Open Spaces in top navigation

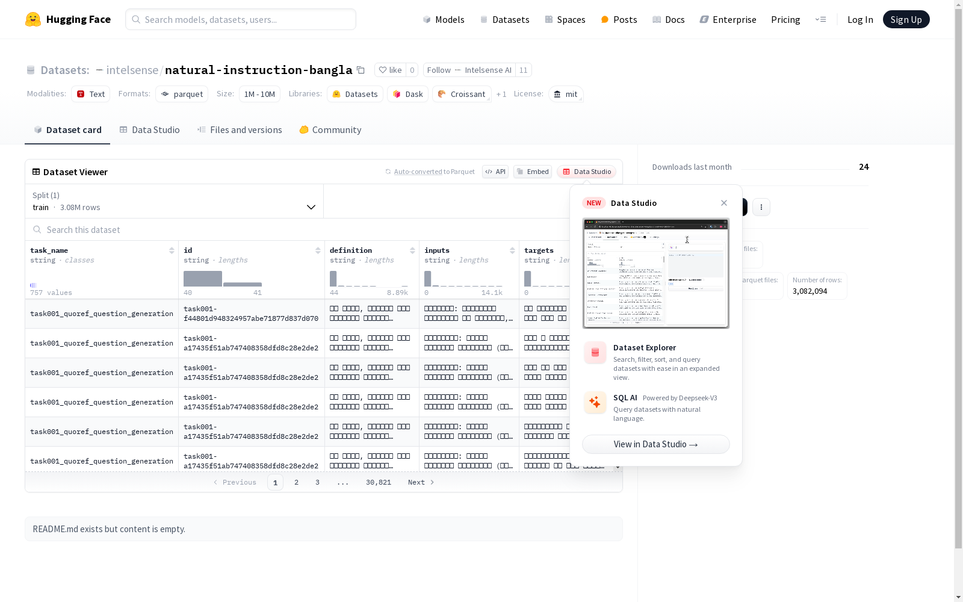tap(565, 19)
